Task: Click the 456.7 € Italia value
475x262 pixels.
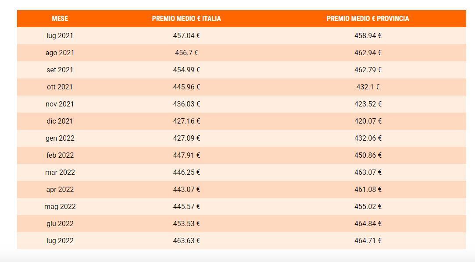Action: coord(186,53)
